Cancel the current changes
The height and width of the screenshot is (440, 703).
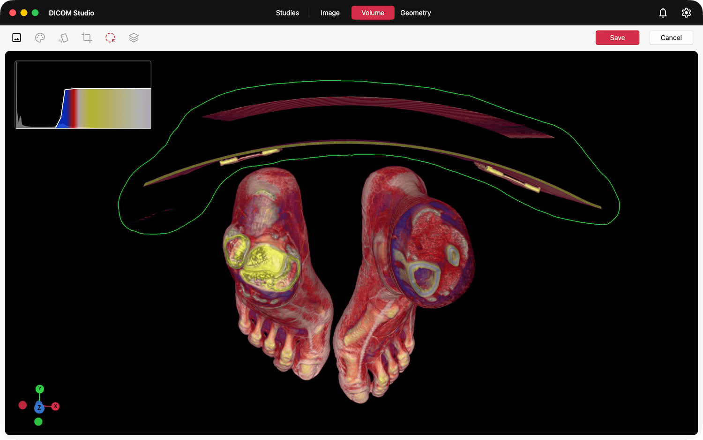pos(671,38)
